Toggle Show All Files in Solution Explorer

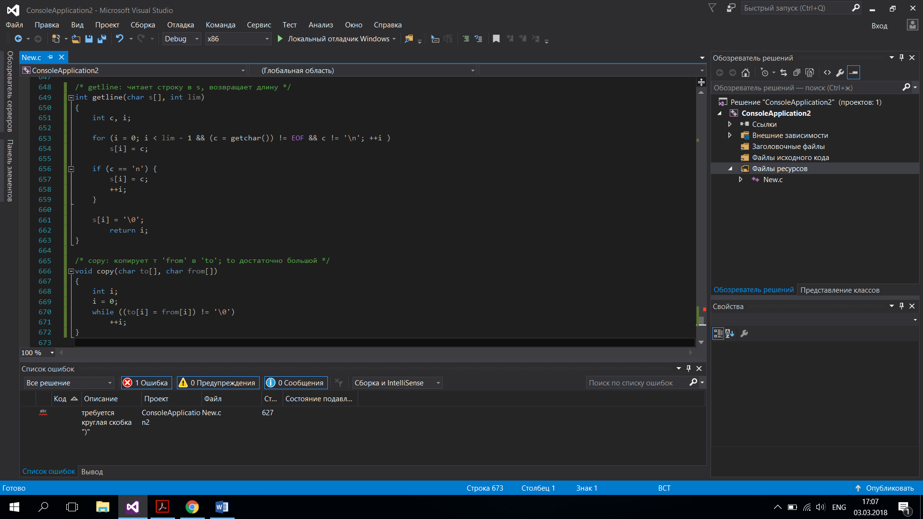click(x=810, y=73)
